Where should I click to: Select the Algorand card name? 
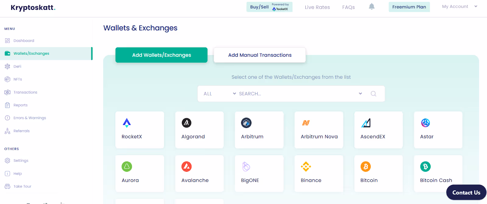tap(193, 137)
